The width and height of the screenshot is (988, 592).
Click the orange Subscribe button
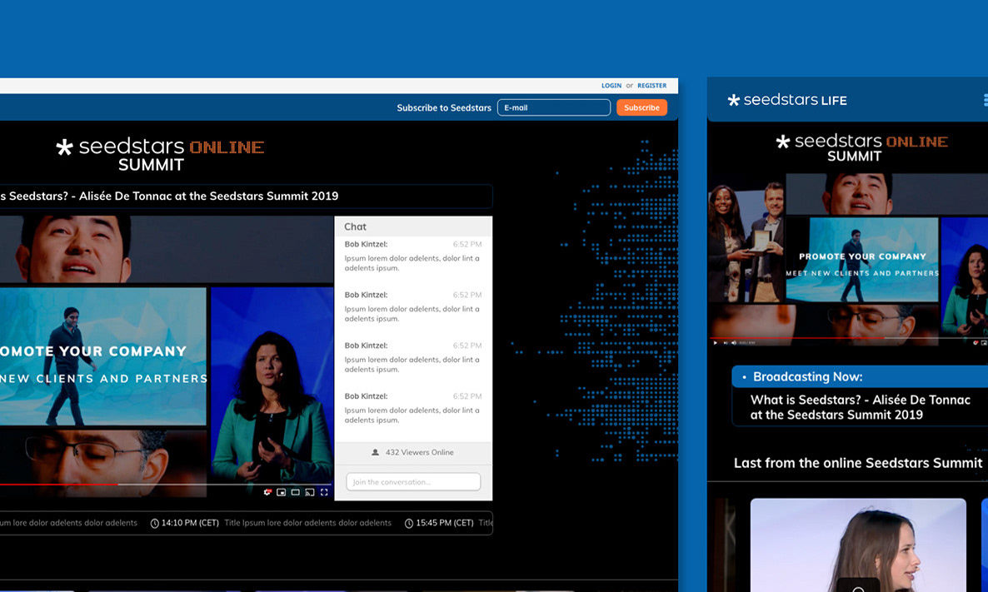(x=641, y=107)
